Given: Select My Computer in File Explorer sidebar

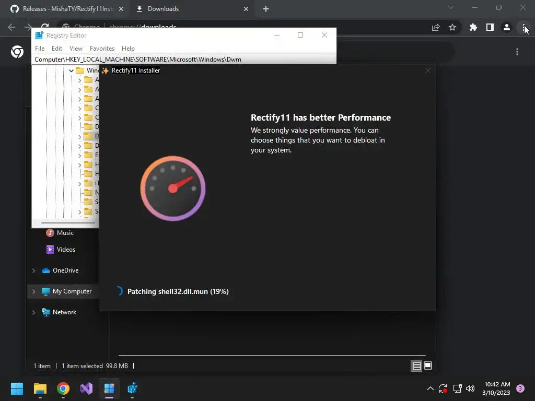Looking at the screenshot, I should pyautogui.click(x=72, y=291).
